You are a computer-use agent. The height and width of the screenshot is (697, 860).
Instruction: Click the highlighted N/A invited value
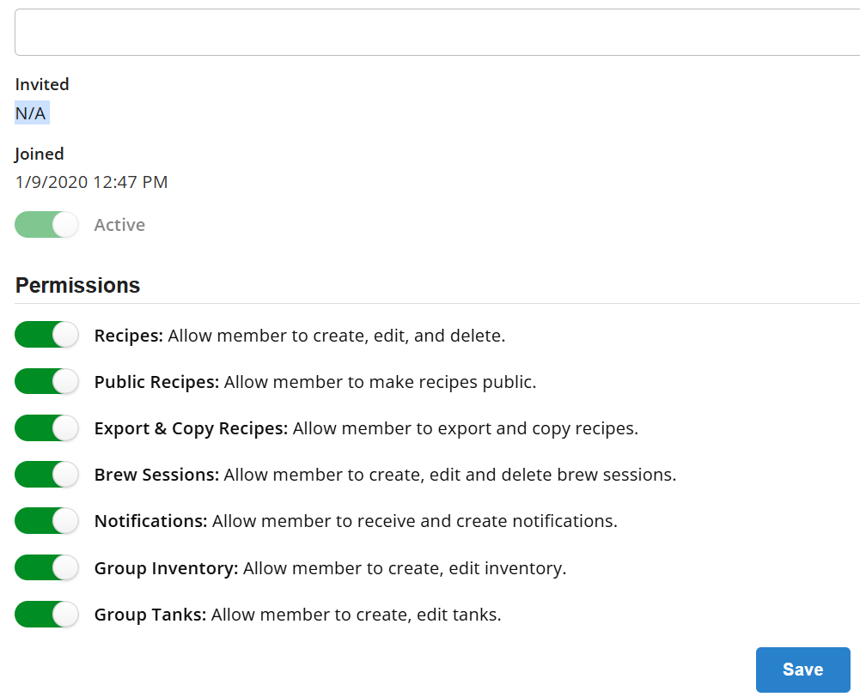pos(31,113)
